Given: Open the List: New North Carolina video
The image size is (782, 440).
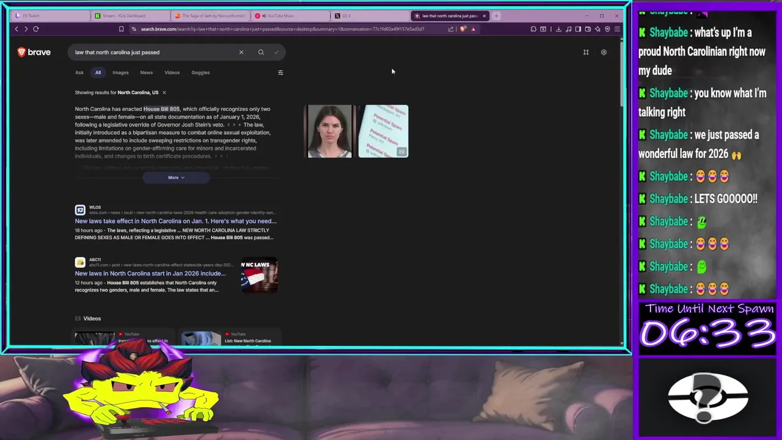Looking at the screenshot, I should pos(247,340).
